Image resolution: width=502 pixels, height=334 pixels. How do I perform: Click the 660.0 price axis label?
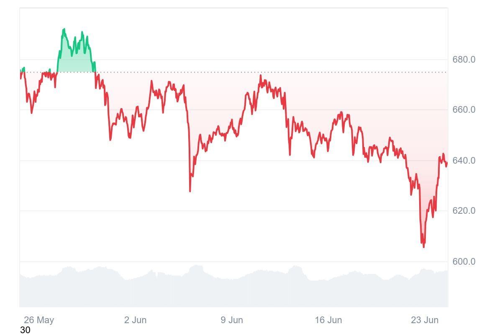click(464, 110)
